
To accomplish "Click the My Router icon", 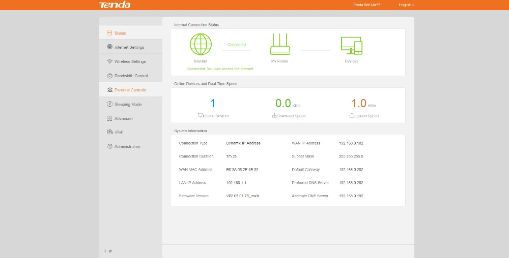I will click(x=279, y=44).
